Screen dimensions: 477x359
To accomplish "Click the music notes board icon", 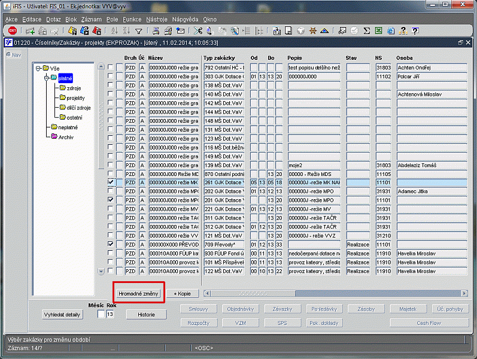I will 342,31.
